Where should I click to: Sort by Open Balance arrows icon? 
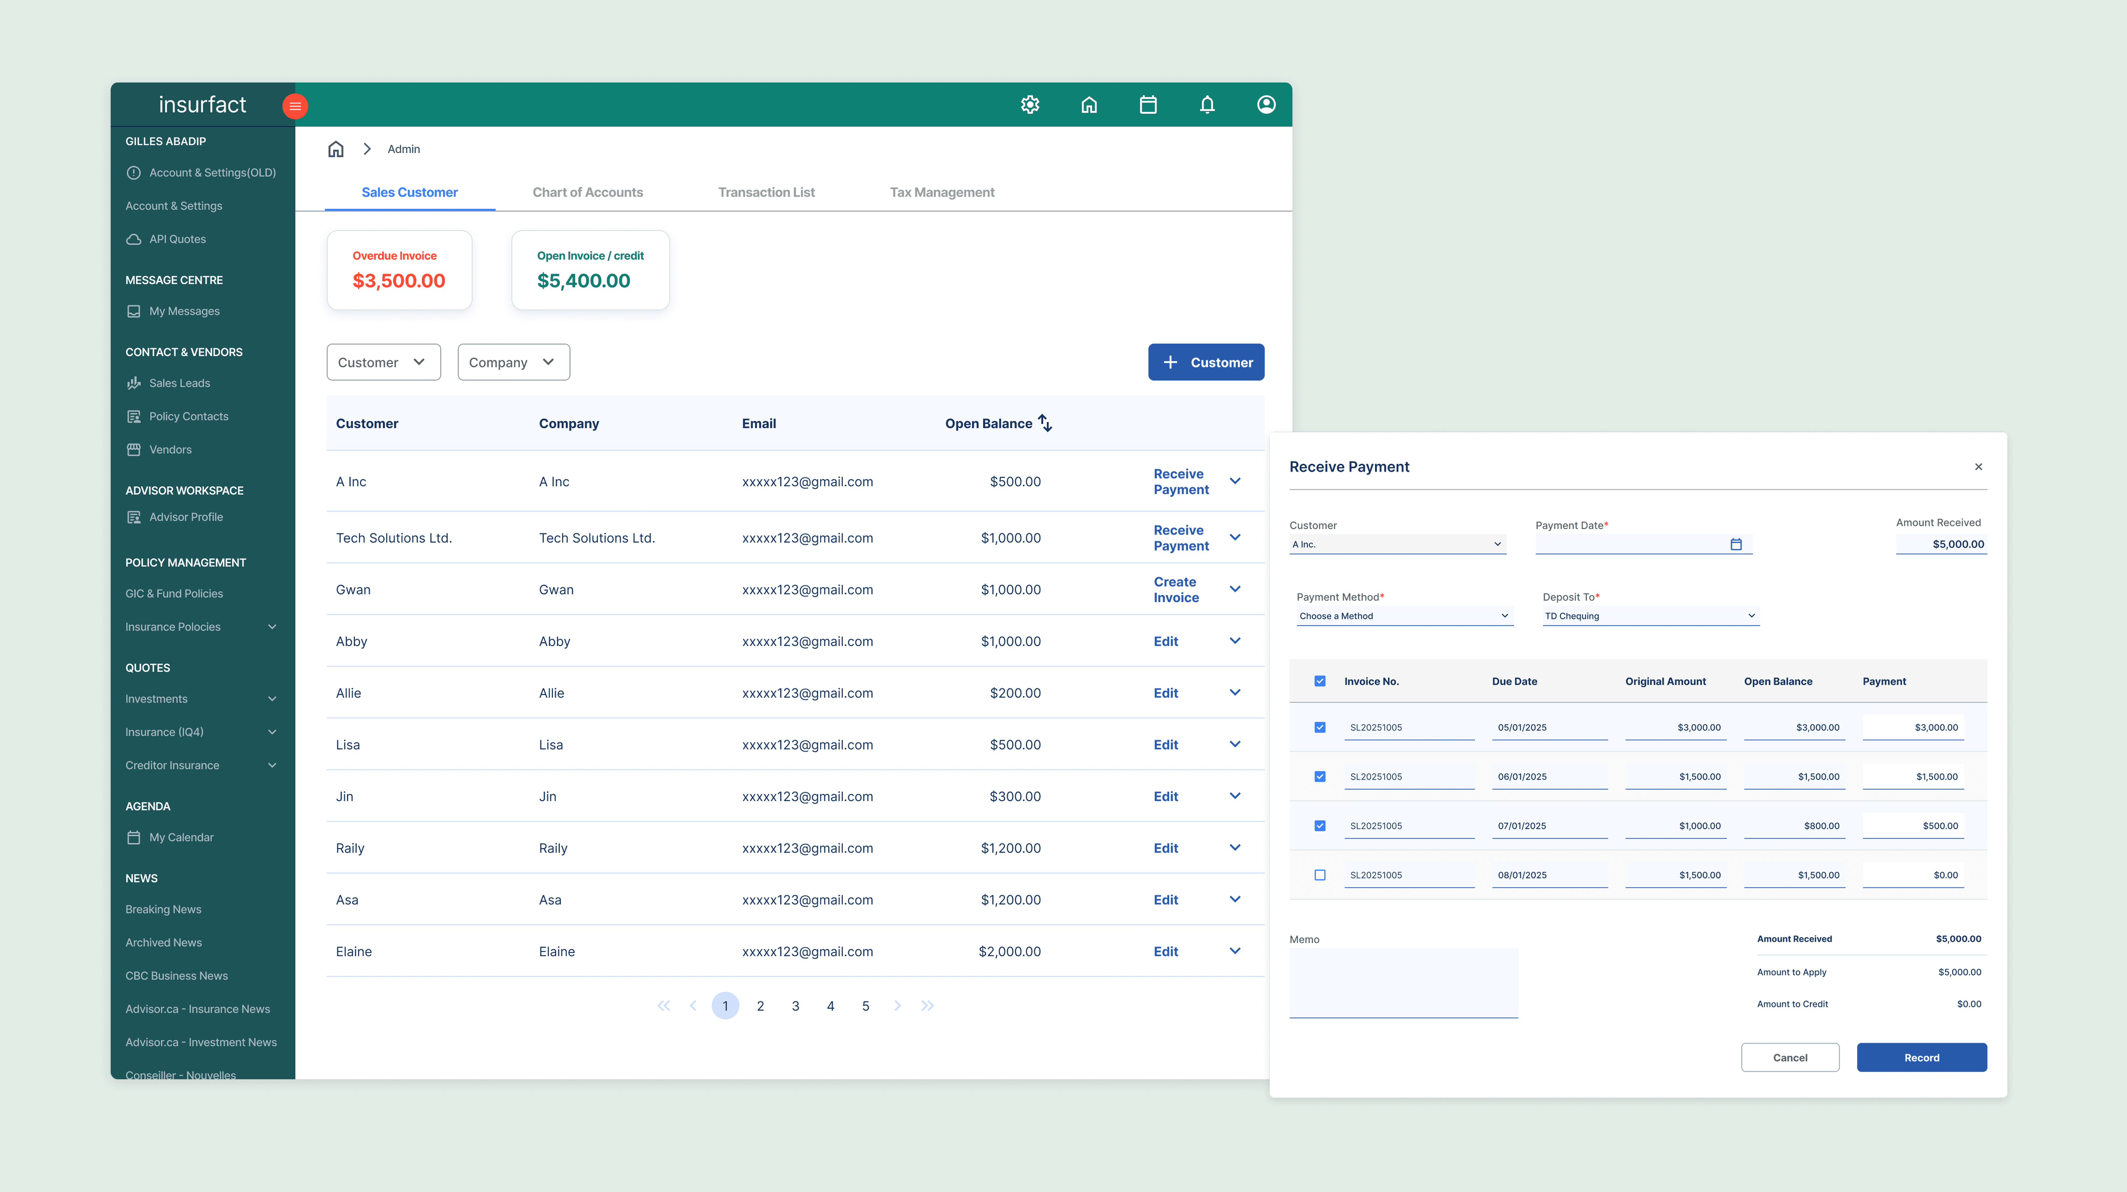[x=1045, y=423]
